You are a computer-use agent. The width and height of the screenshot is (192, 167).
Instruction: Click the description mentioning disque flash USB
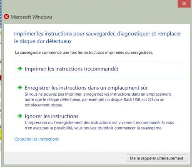(x=98, y=99)
